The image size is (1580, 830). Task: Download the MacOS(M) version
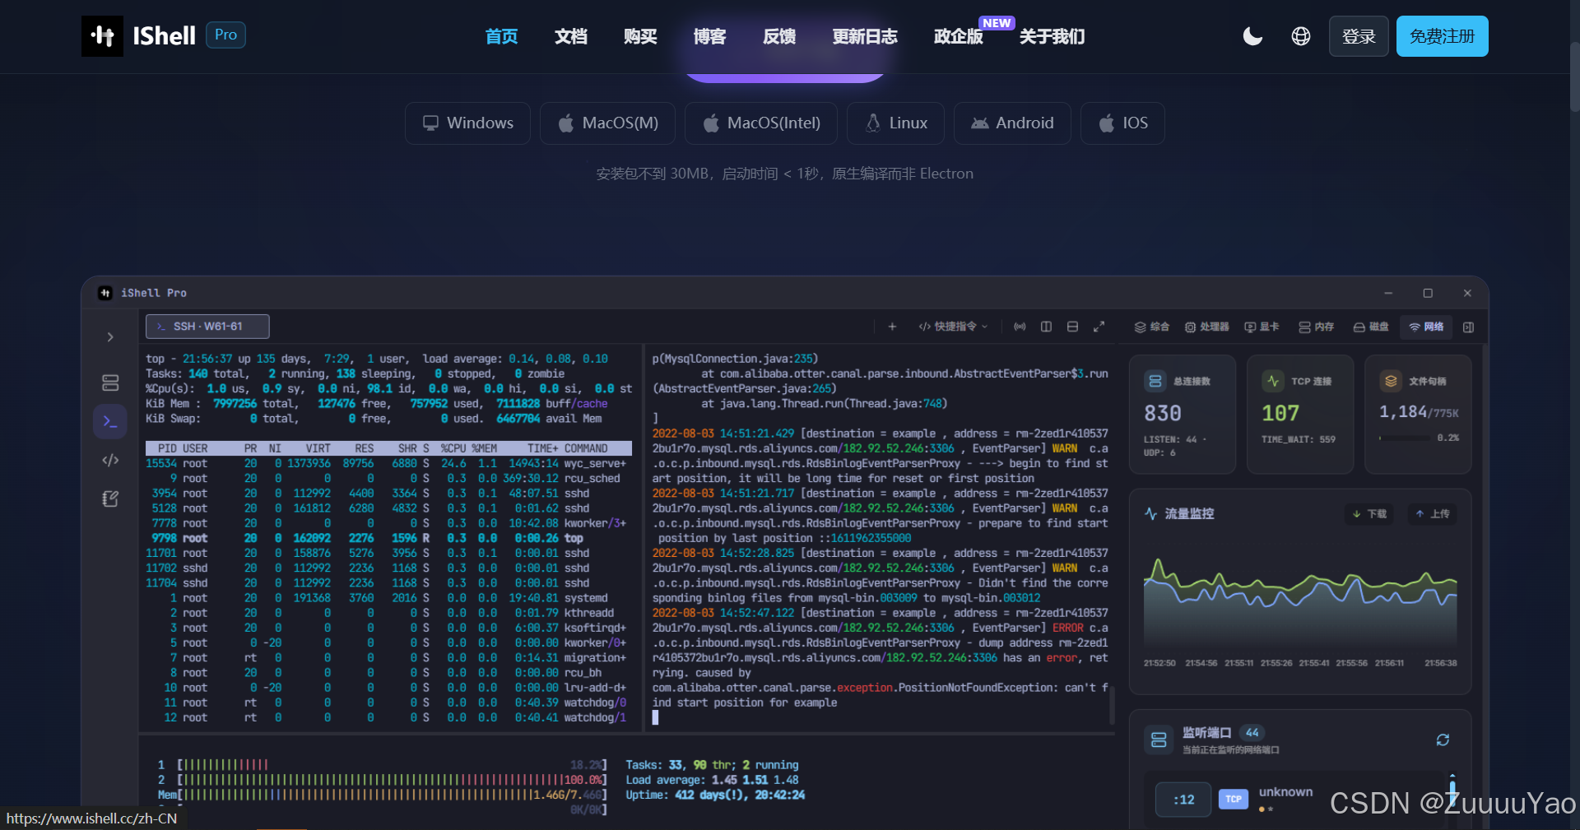(607, 123)
